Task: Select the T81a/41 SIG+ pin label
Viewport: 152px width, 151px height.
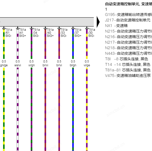Action: (x=23, y=33)
